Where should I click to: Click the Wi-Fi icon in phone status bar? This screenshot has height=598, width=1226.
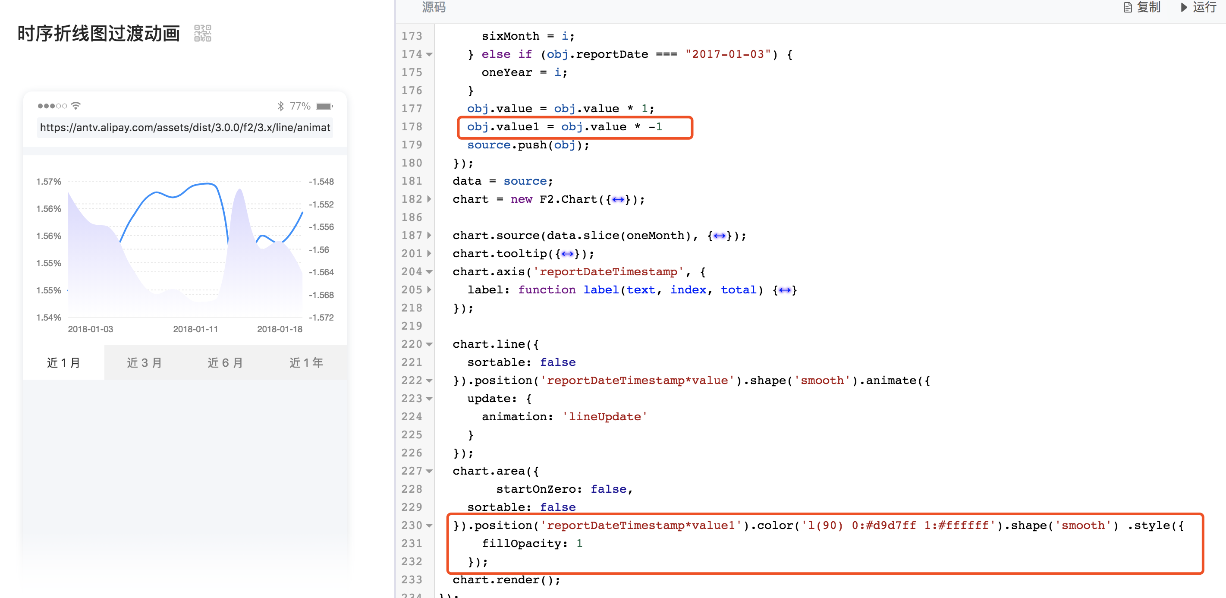pyautogui.click(x=75, y=105)
